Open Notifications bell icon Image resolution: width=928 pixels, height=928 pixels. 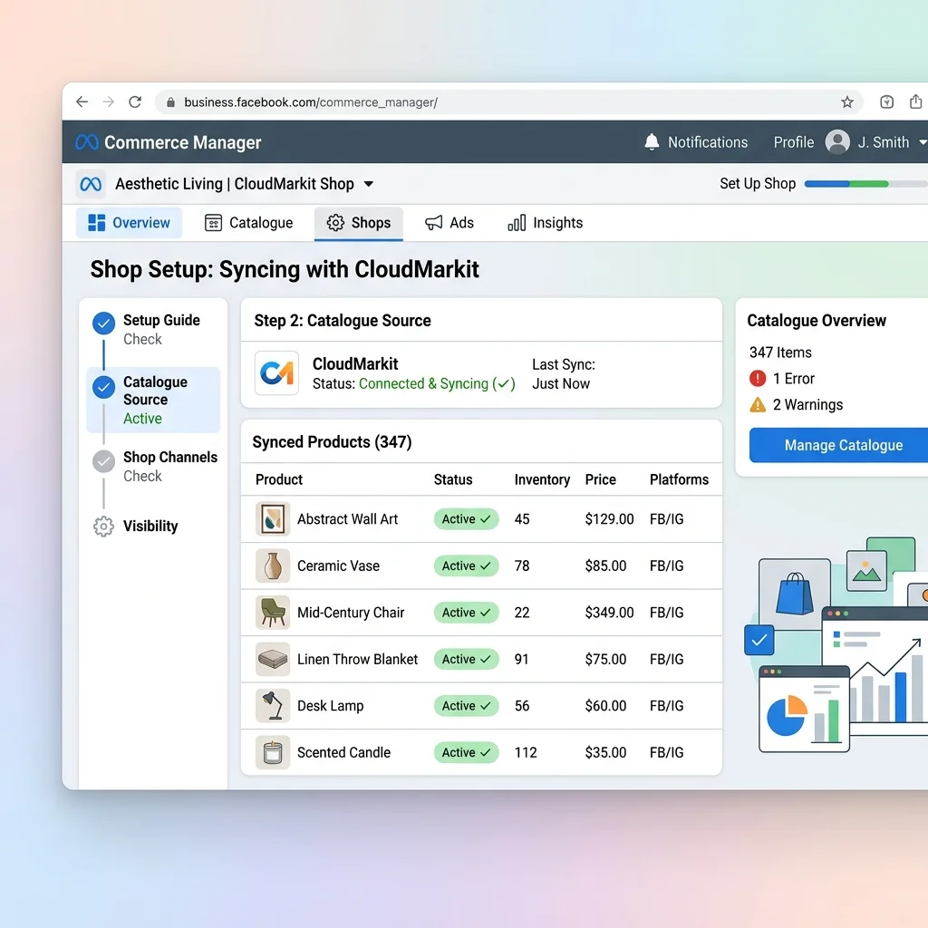pyautogui.click(x=652, y=142)
